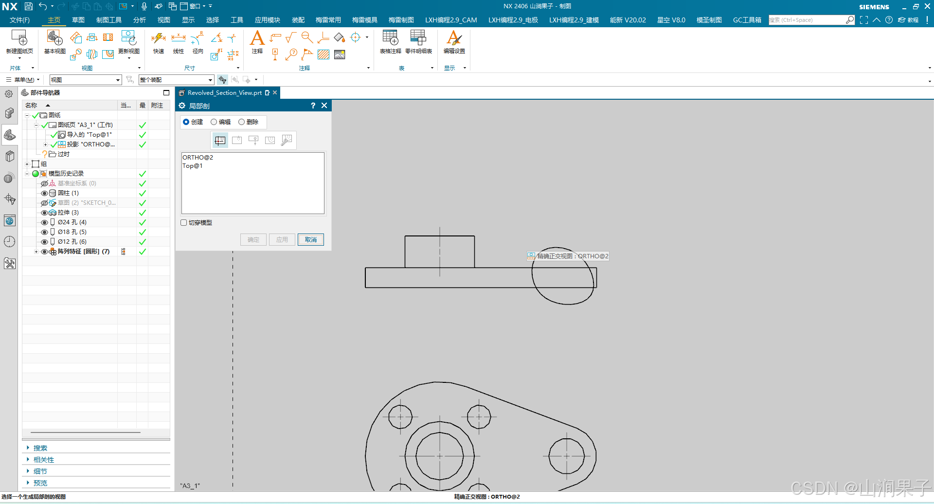Viewport: 934px width, 504px height.
Task: Expand the 预览 panel section
Action: click(40, 483)
